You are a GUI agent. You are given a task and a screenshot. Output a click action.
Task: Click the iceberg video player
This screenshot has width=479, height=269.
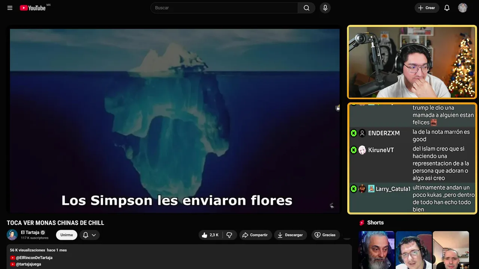pos(175,120)
